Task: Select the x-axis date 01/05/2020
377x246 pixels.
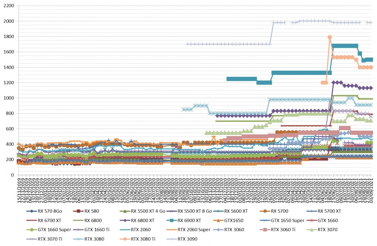Action: (109, 190)
